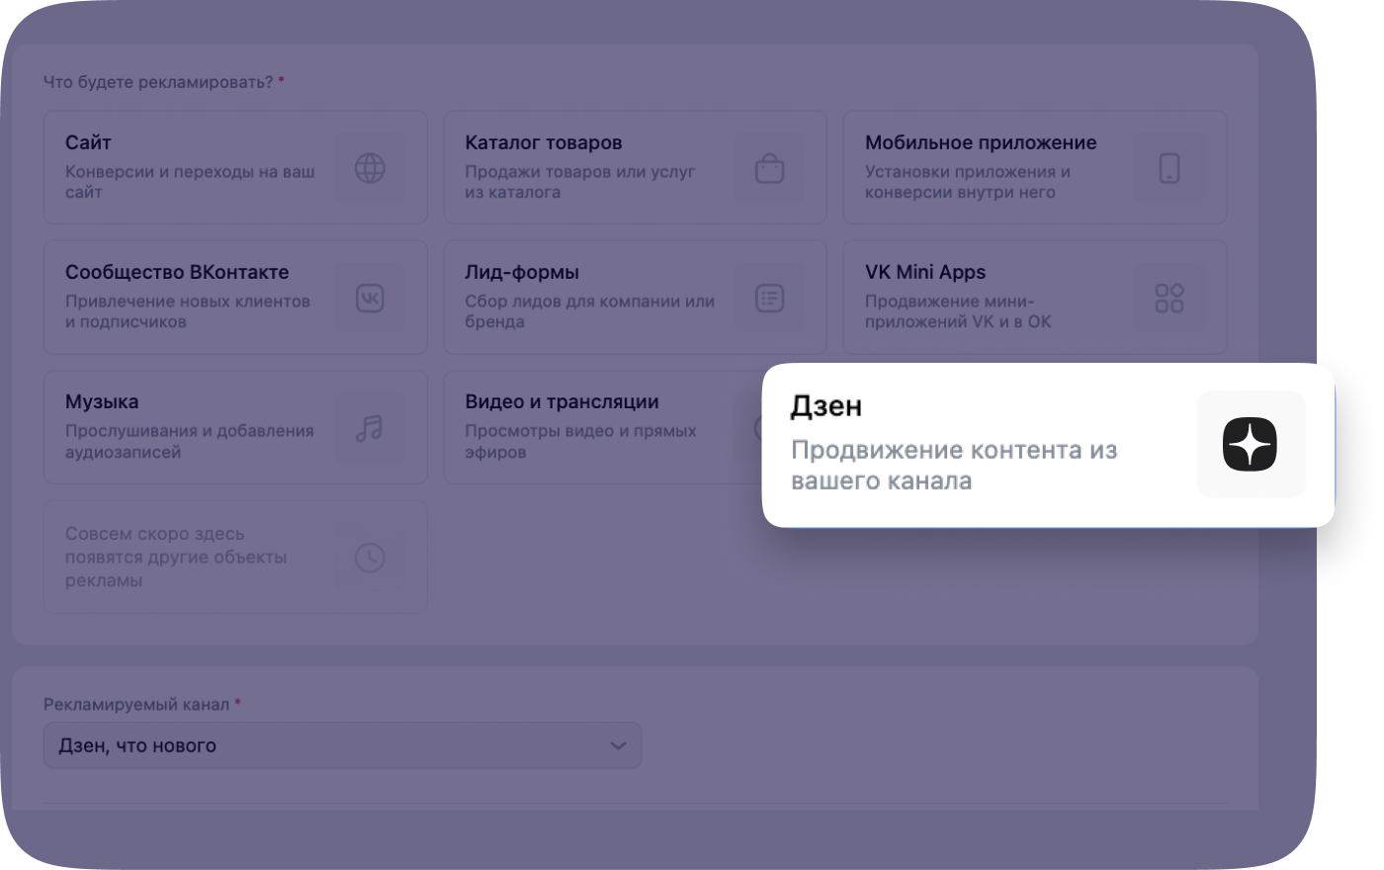
Task: Click the text 'Продажи товаров или услуг из каталога'
Action: [580, 182]
